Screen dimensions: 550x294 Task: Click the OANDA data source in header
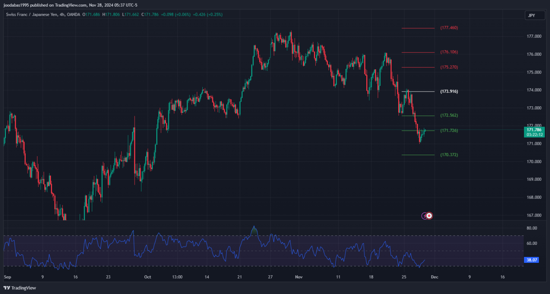pyautogui.click(x=74, y=15)
